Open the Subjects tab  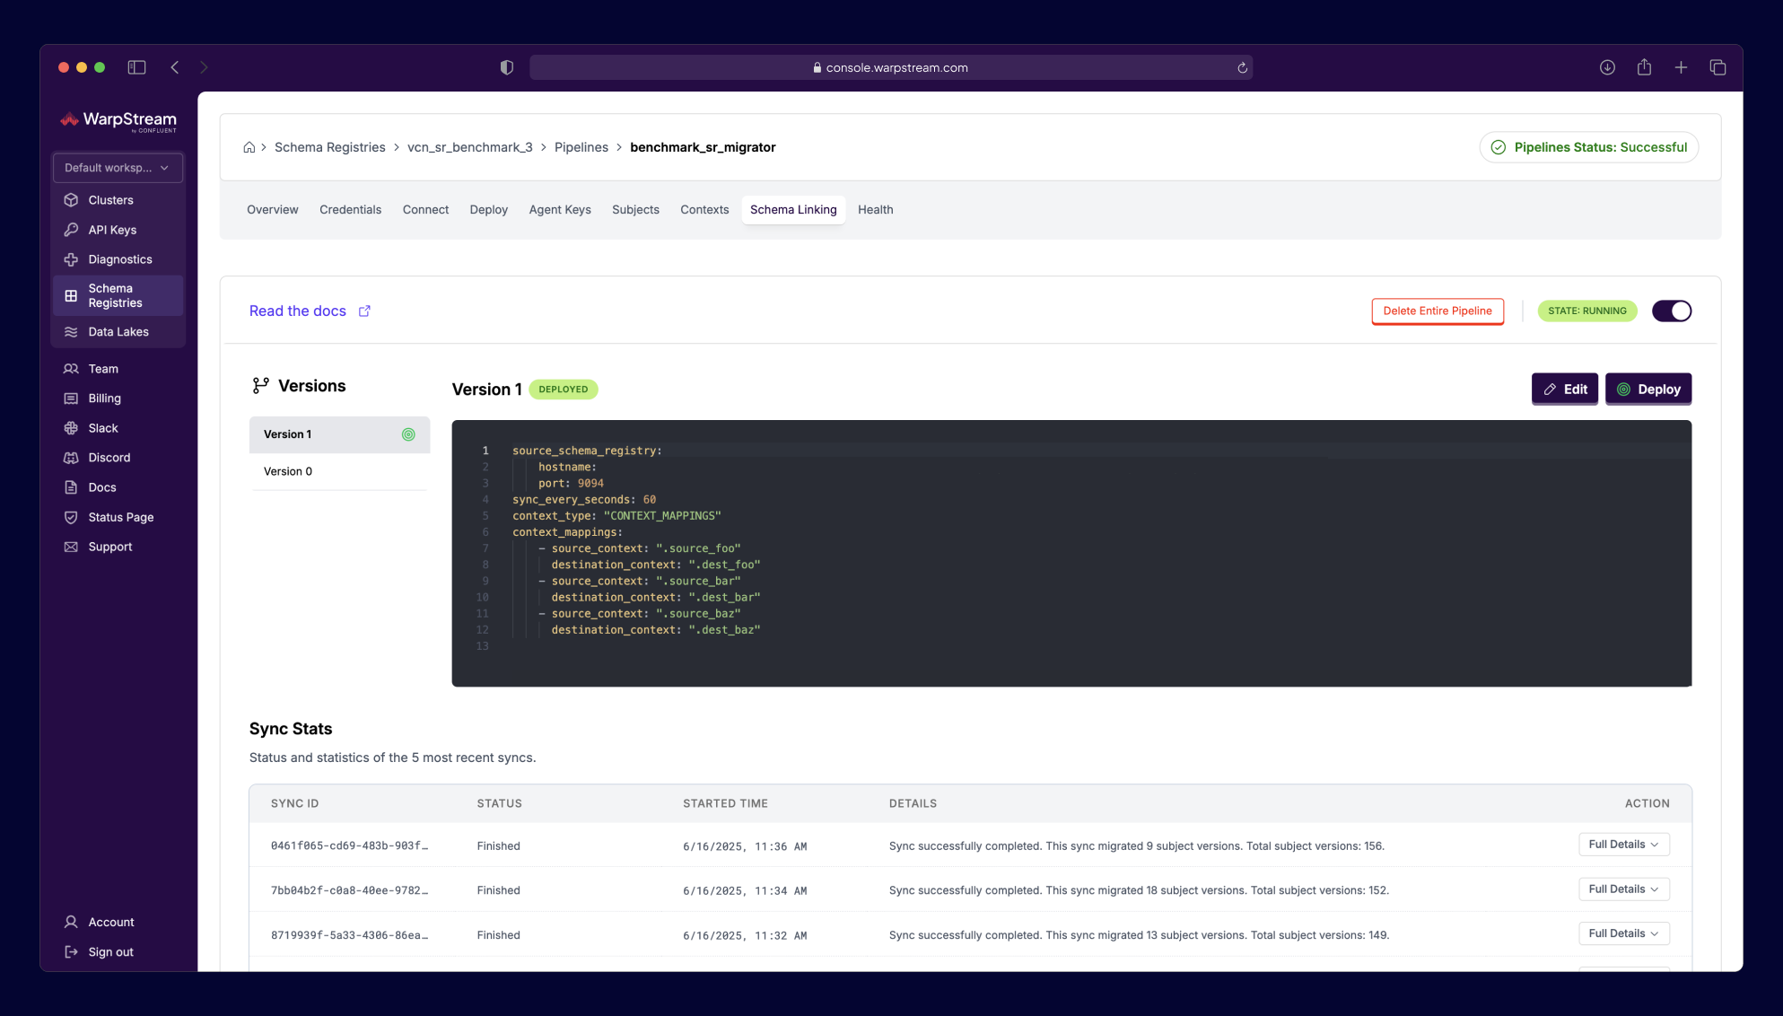click(635, 210)
